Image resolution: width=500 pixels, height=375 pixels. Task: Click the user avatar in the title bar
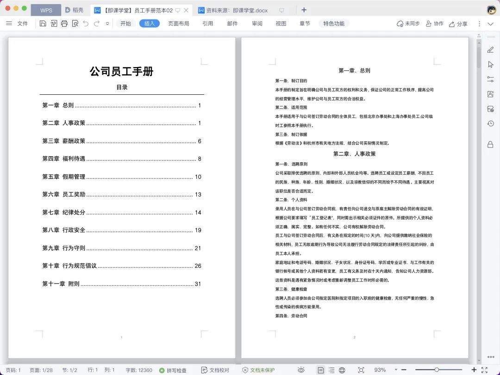491,10
